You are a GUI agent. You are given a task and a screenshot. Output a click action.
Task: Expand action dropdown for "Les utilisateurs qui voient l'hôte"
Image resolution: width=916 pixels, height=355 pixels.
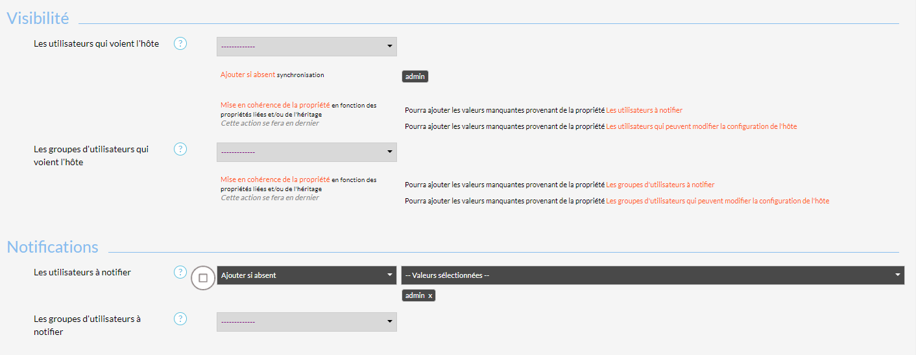coord(306,46)
